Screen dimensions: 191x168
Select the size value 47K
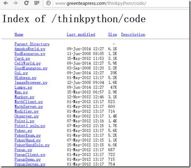tap(114, 87)
